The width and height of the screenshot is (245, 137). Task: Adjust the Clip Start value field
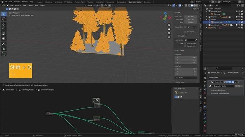pos(191,19)
